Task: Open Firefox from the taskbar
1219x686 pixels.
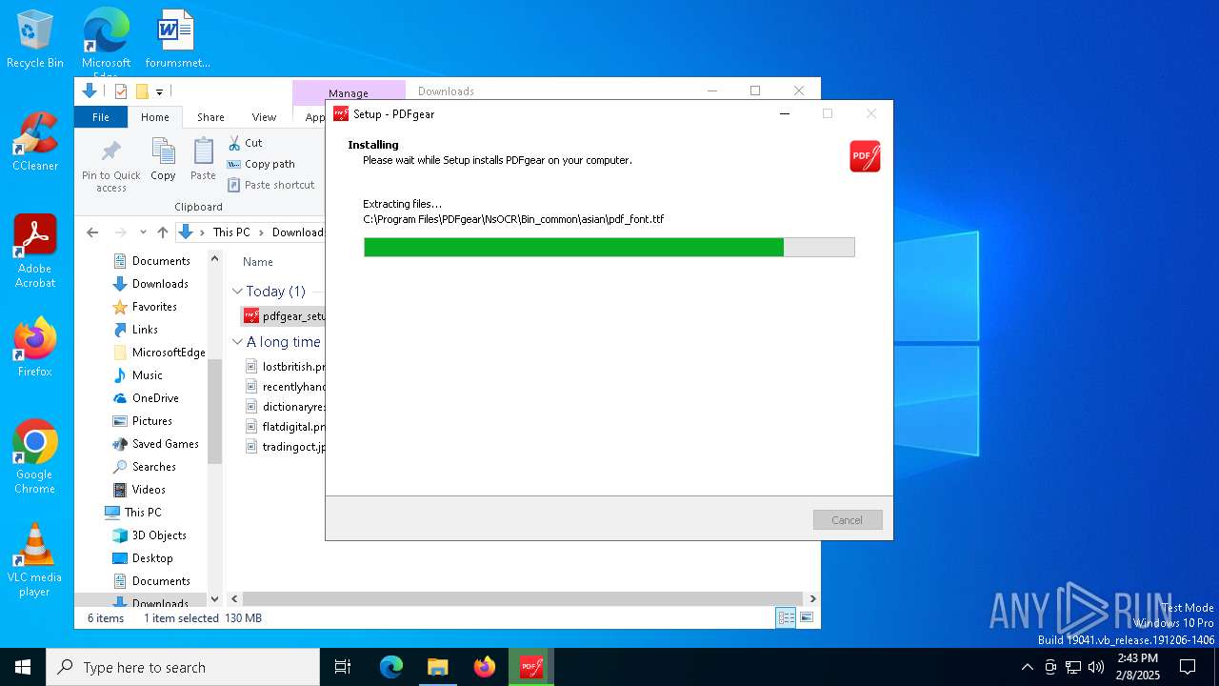Action: tap(485, 667)
